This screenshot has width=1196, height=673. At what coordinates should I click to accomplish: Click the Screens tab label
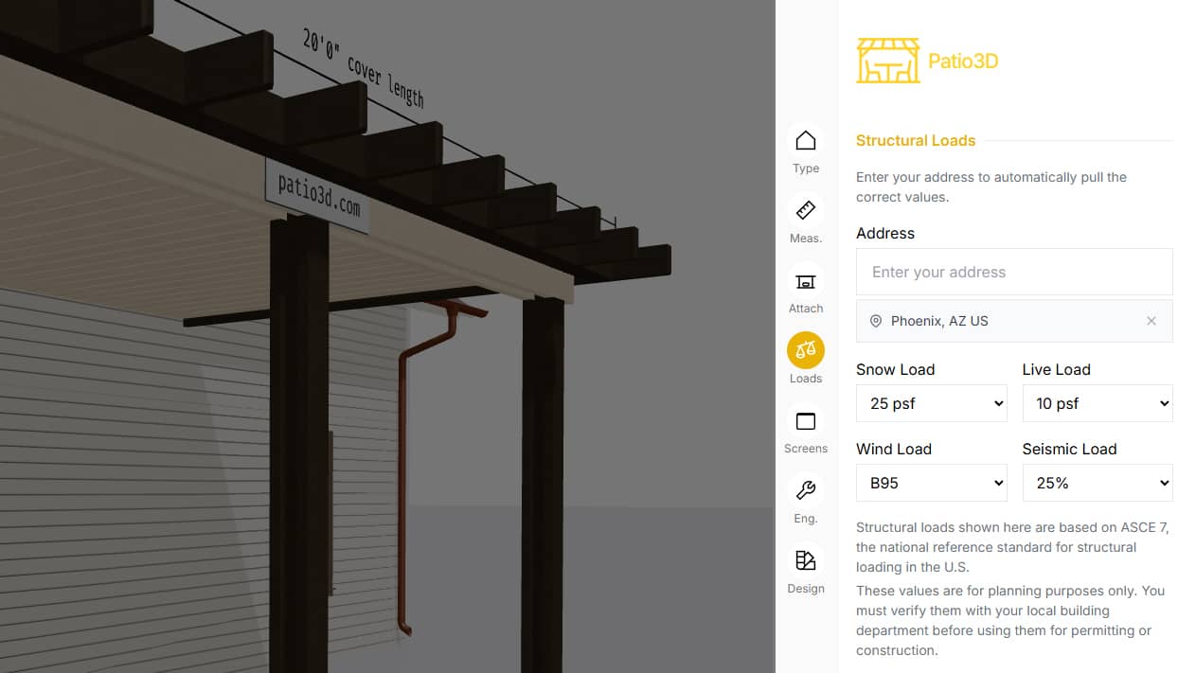coord(806,449)
